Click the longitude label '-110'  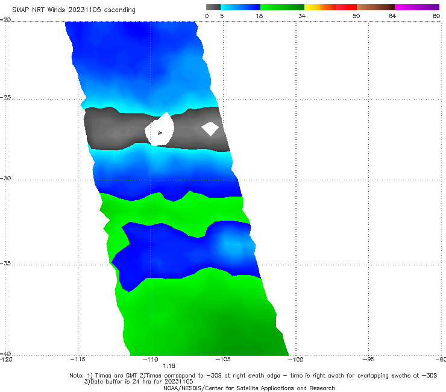[x=151, y=359]
